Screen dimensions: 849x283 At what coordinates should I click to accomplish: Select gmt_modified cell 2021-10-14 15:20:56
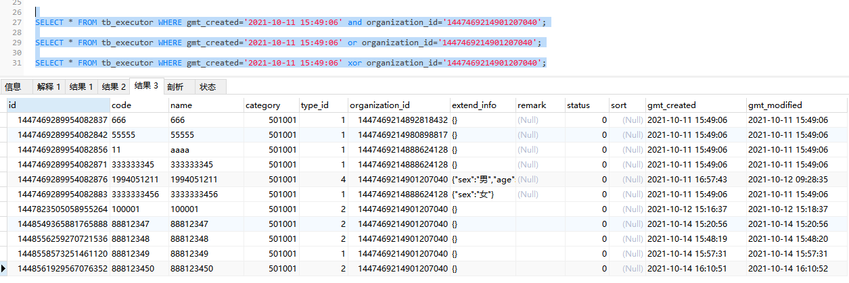[796, 224]
